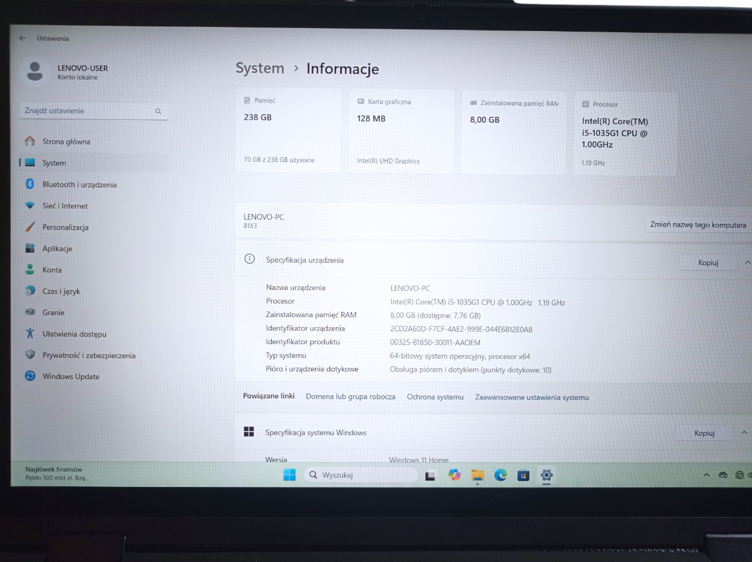Click the Aplikacje icon in sidebar
This screenshot has height=562, width=752.
pos(30,248)
